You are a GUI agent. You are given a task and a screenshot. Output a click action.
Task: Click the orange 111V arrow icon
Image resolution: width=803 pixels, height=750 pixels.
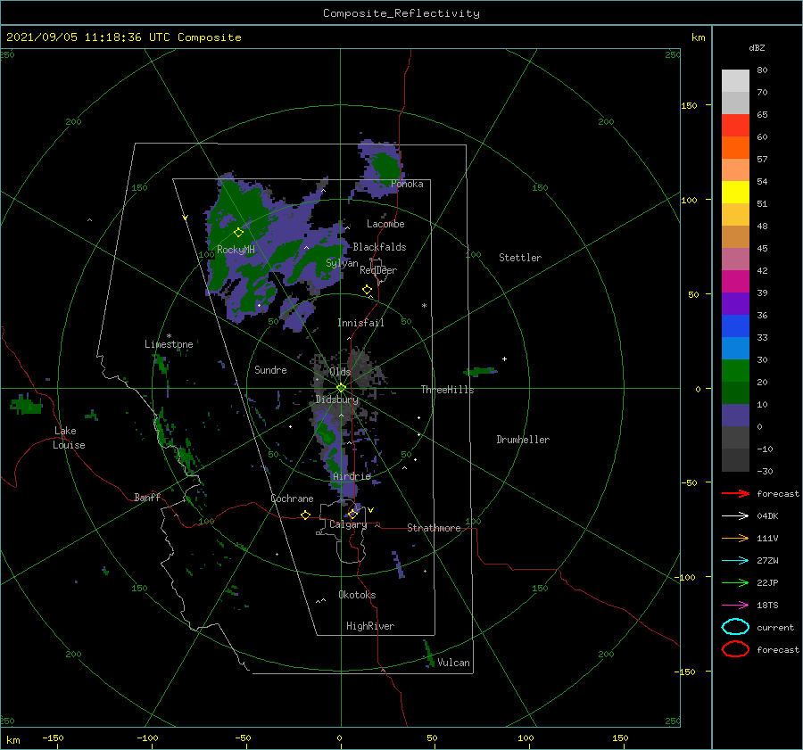point(735,538)
